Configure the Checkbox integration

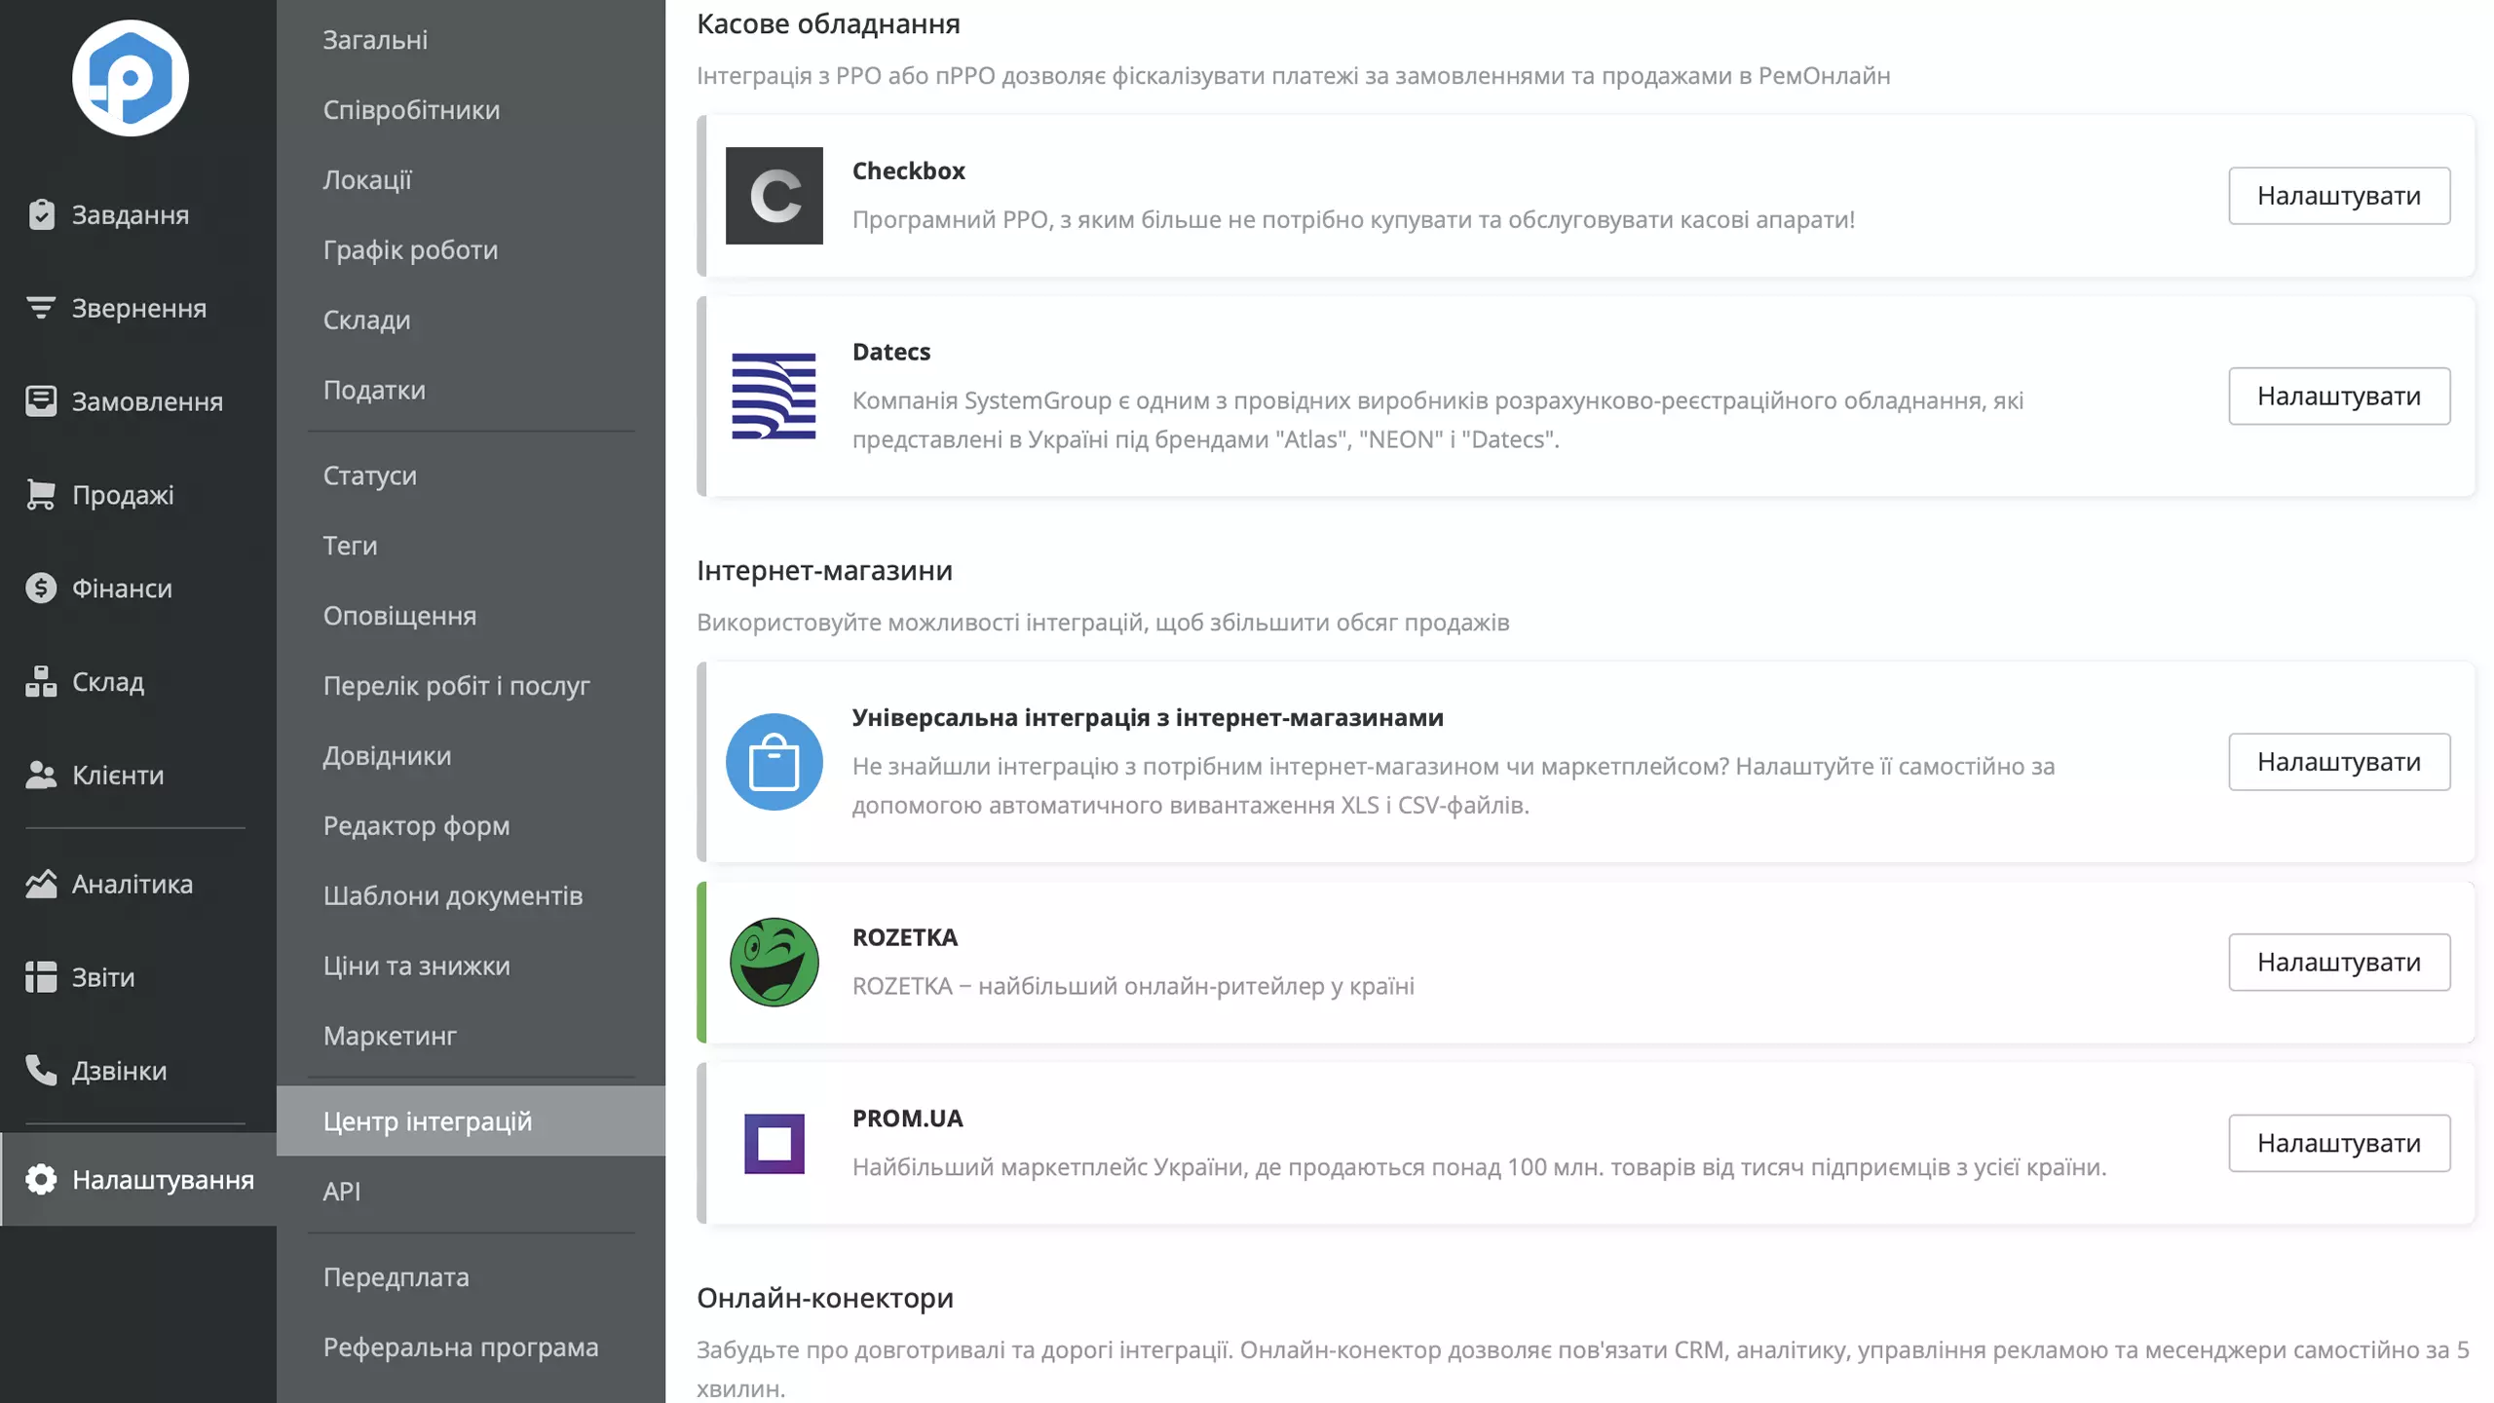(x=2339, y=196)
